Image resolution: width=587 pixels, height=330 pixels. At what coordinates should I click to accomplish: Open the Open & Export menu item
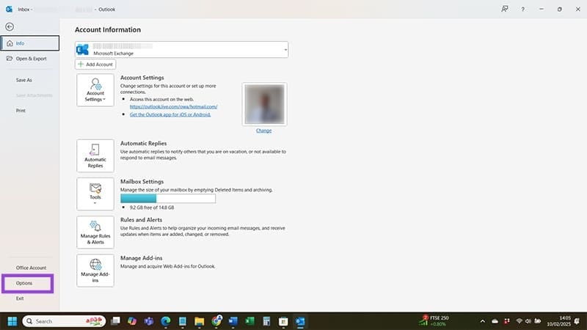pyautogui.click(x=30, y=59)
